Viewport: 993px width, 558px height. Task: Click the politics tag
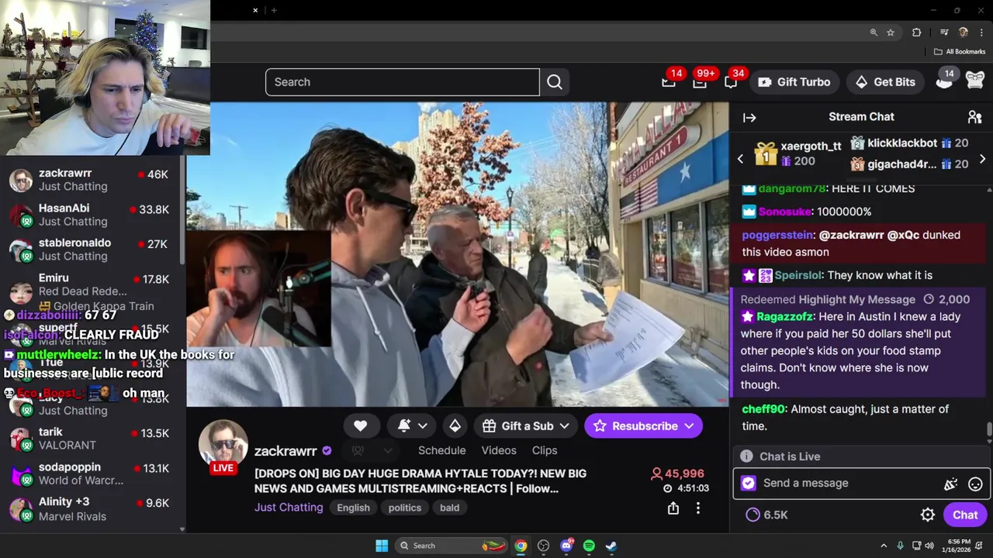click(405, 508)
